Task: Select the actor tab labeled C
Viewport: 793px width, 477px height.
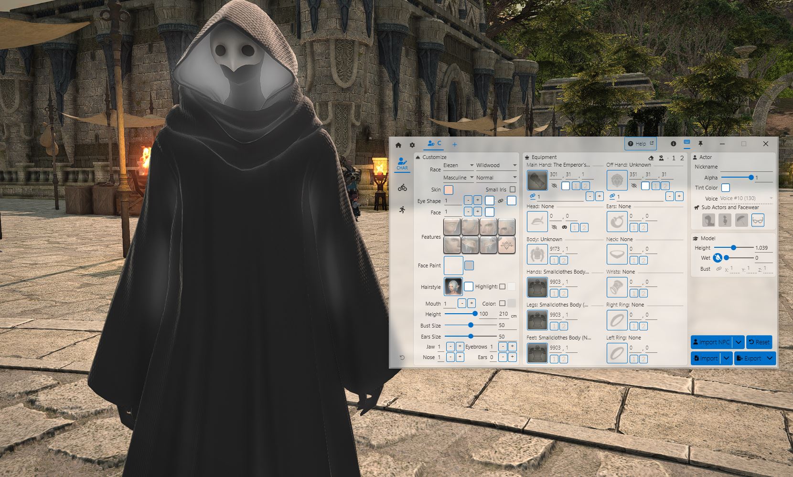Action: pos(435,143)
